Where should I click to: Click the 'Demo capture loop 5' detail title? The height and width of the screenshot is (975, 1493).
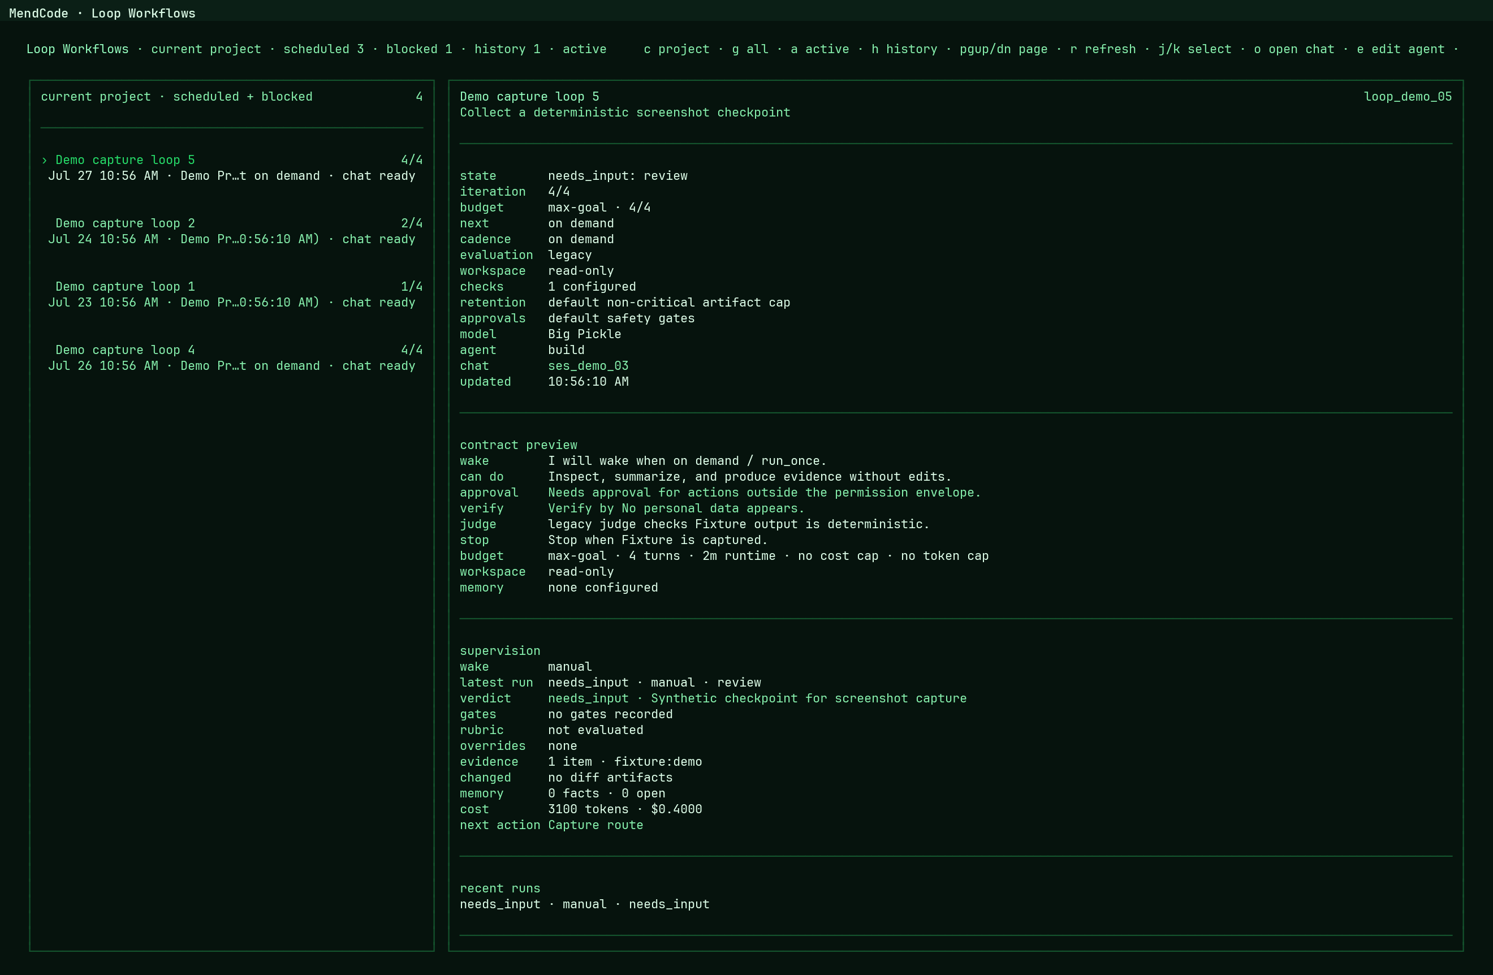[x=529, y=97]
